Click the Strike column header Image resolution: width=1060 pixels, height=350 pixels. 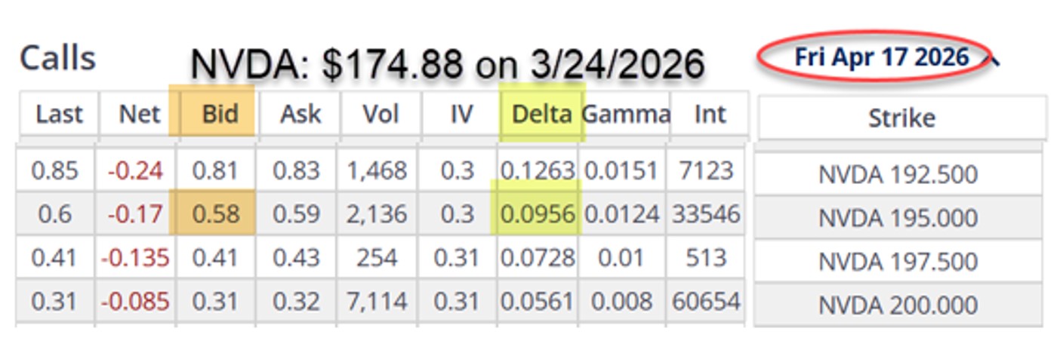point(901,118)
